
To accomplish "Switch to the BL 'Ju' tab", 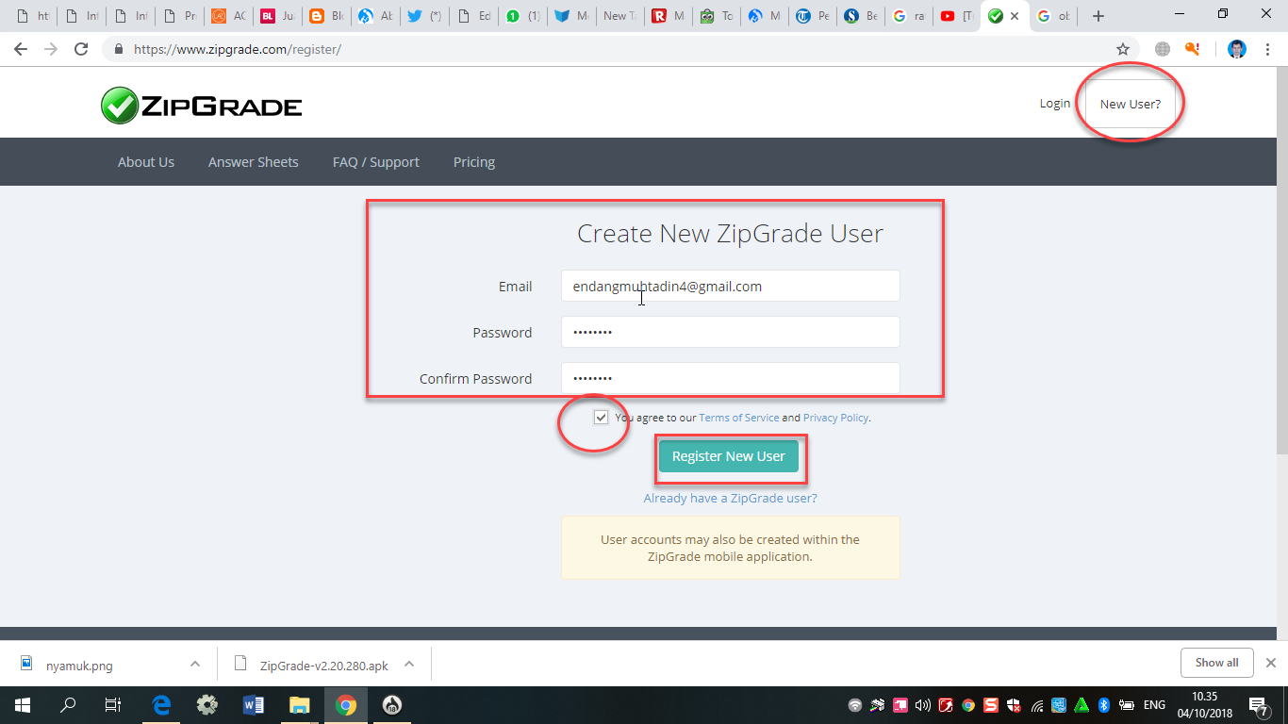I will [276, 16].
